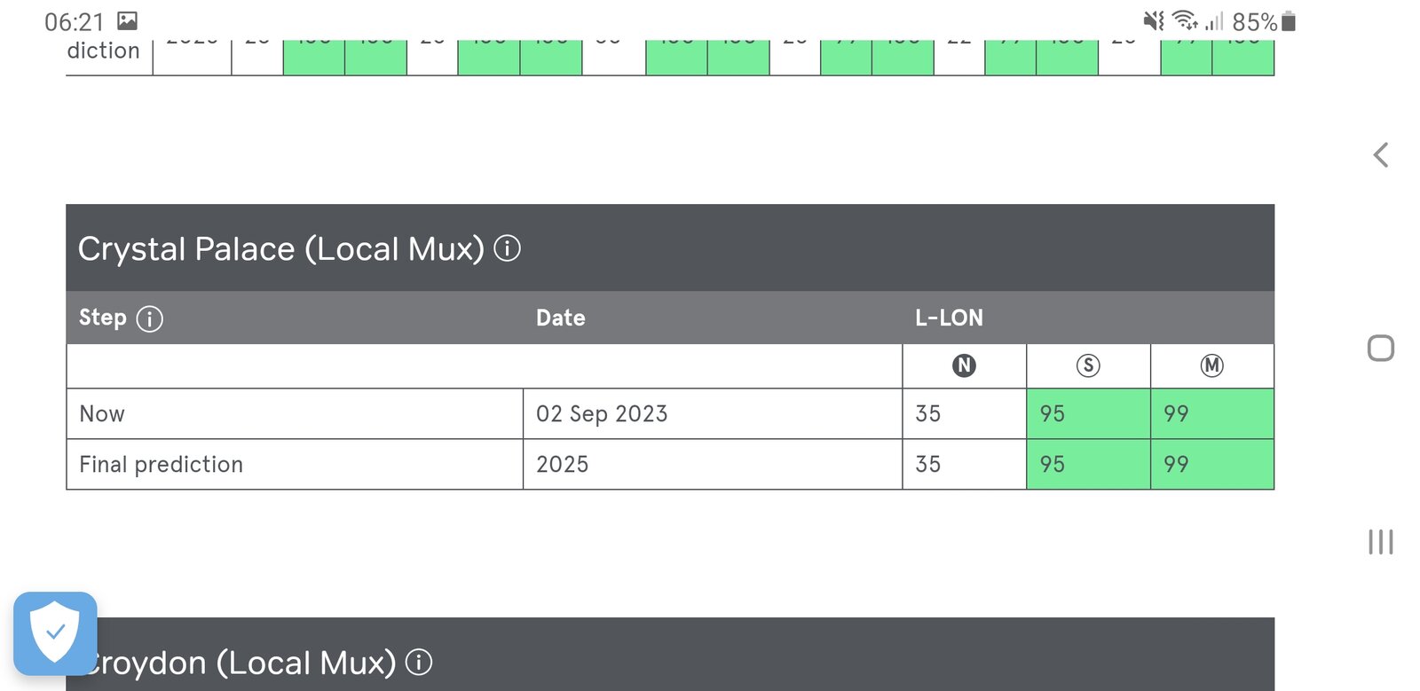This screenshot has width=1420, height=691.
Task: Select the L-LON column header
Action: [x=949, y=318]
